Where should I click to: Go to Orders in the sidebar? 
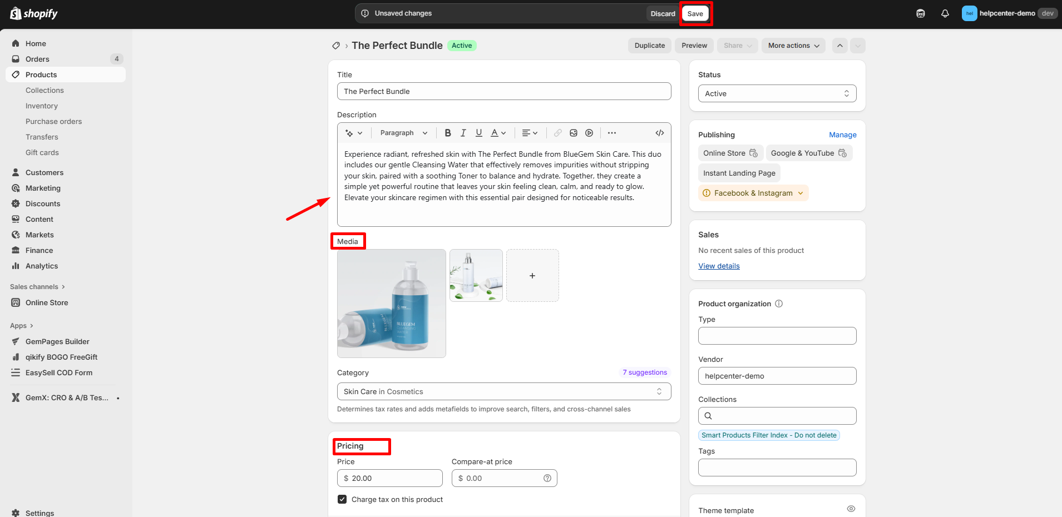[37, 59]
